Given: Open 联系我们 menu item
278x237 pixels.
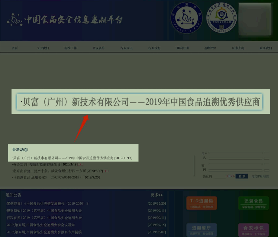Looking at the screenshot, I should [x=266, y=48].
